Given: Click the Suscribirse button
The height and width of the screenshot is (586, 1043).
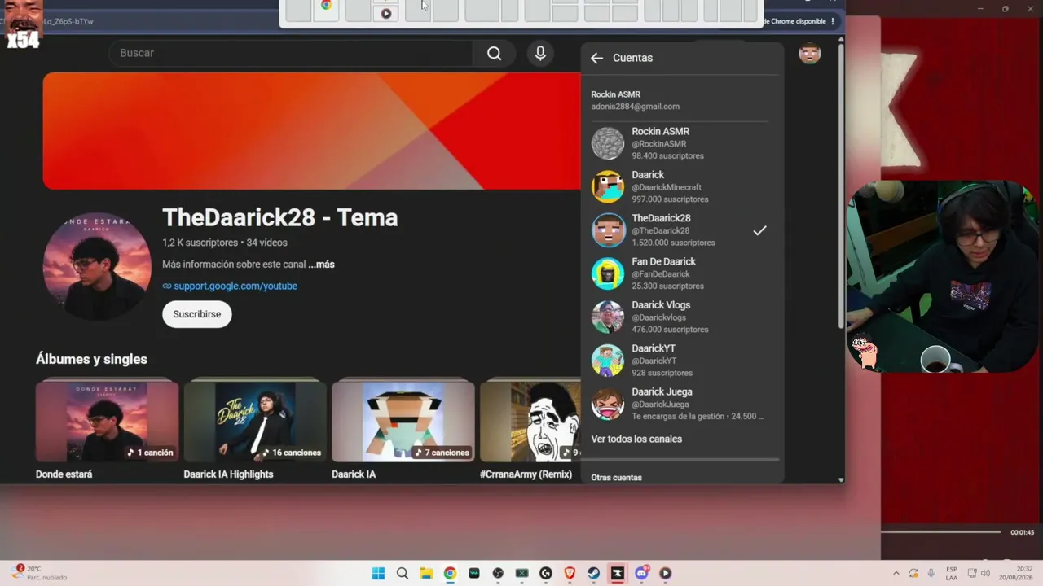Looking at the screenshot, I should 197,314.
